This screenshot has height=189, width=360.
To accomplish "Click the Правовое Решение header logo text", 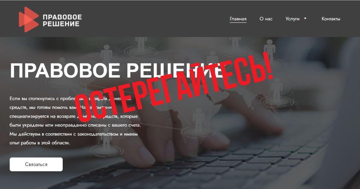I will 62,20.
